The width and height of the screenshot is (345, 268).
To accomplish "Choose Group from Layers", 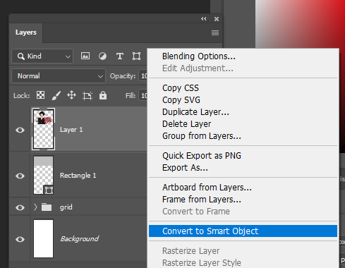I will [x=202, y=136].
